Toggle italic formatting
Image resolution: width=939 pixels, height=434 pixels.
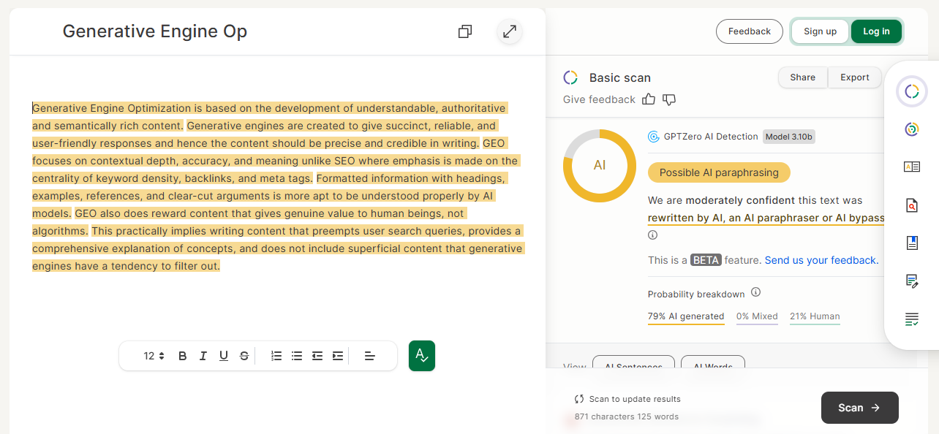click(203, 356)
